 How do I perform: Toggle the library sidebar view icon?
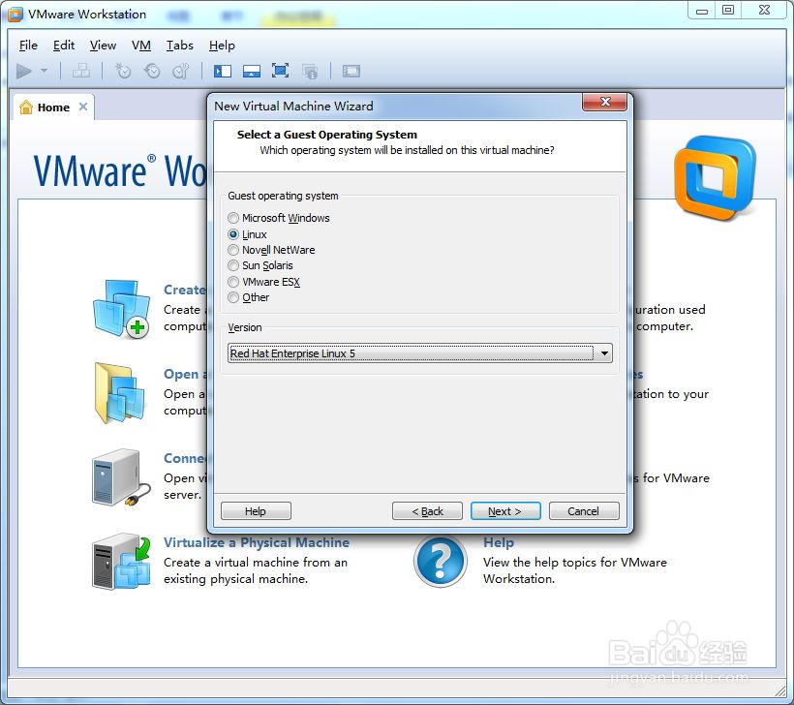[223, 71]
